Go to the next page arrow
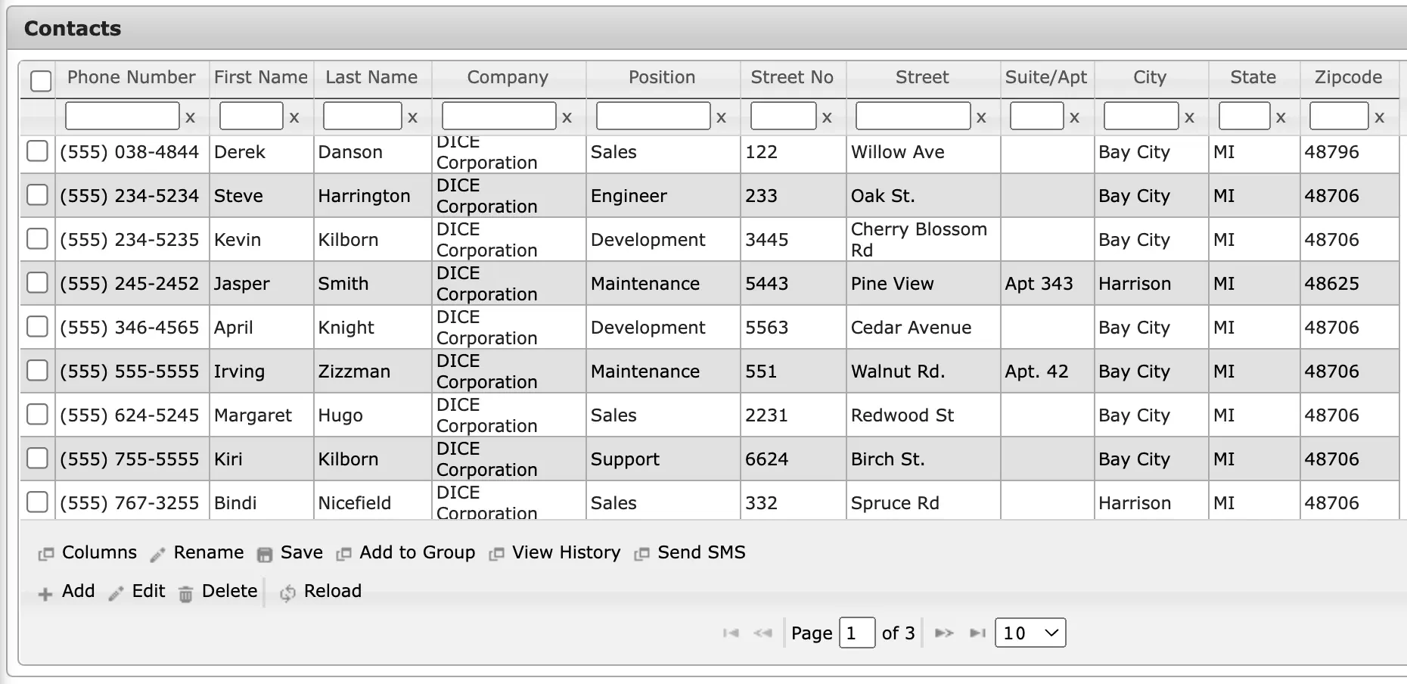The height and width of the screenshot is (684, 1407). pyautogui.click(x=944, y=633)
